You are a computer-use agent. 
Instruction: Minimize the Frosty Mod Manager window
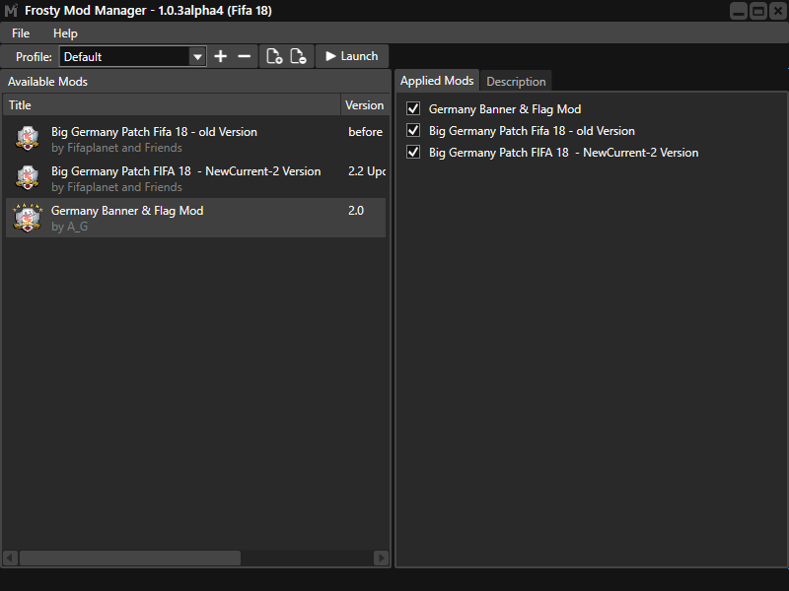739,11
